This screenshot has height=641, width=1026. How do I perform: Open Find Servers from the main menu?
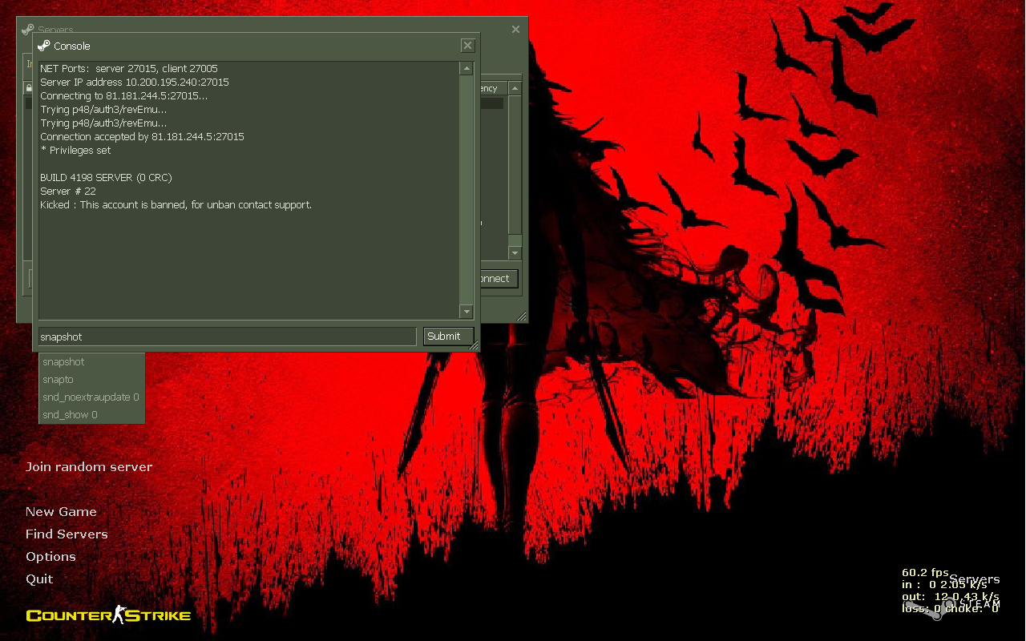tap(67, 534)
